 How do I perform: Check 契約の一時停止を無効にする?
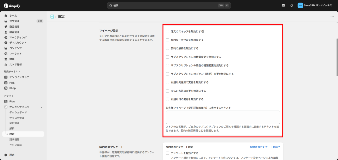[167, 40]
